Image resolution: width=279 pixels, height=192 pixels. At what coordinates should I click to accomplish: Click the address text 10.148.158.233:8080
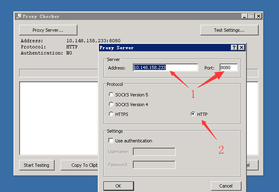[x=93, y=41]
